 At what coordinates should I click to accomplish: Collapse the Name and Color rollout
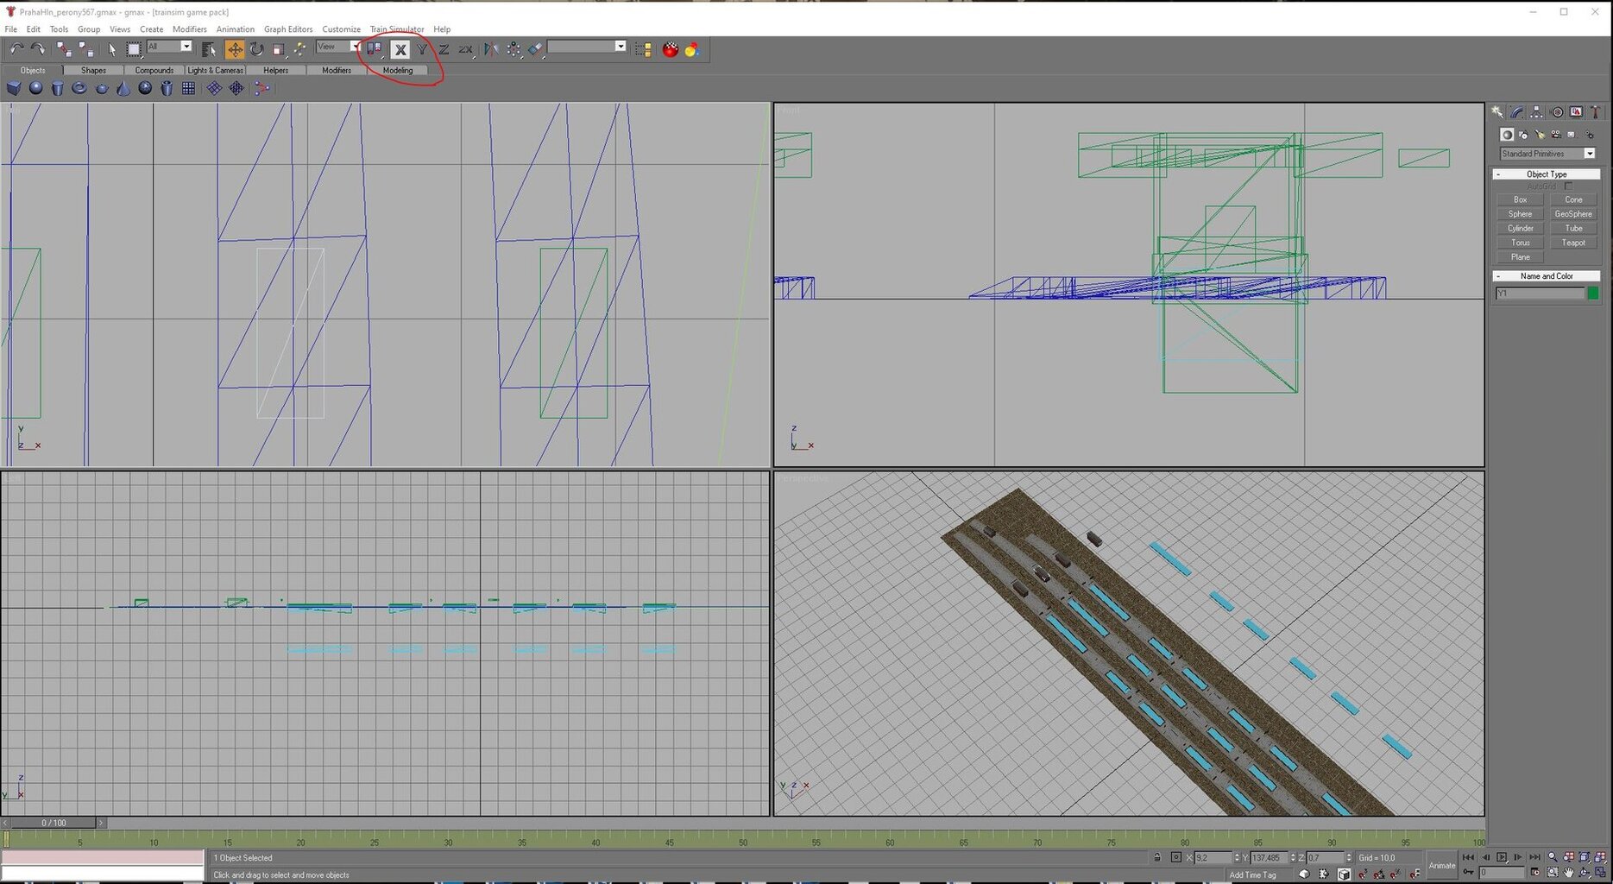coord(1546,276)
